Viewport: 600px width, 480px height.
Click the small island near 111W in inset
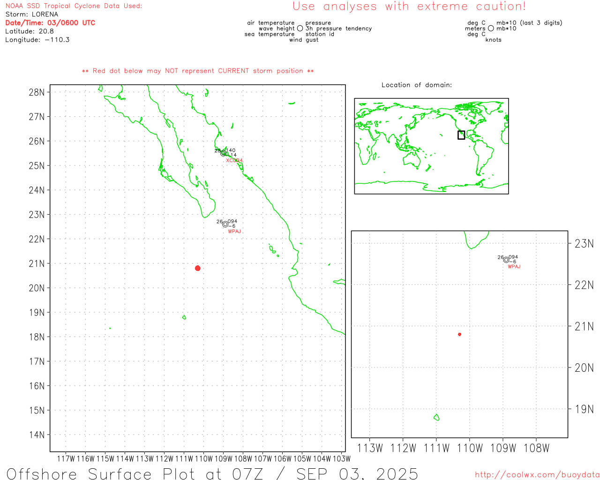click(436, 417)
